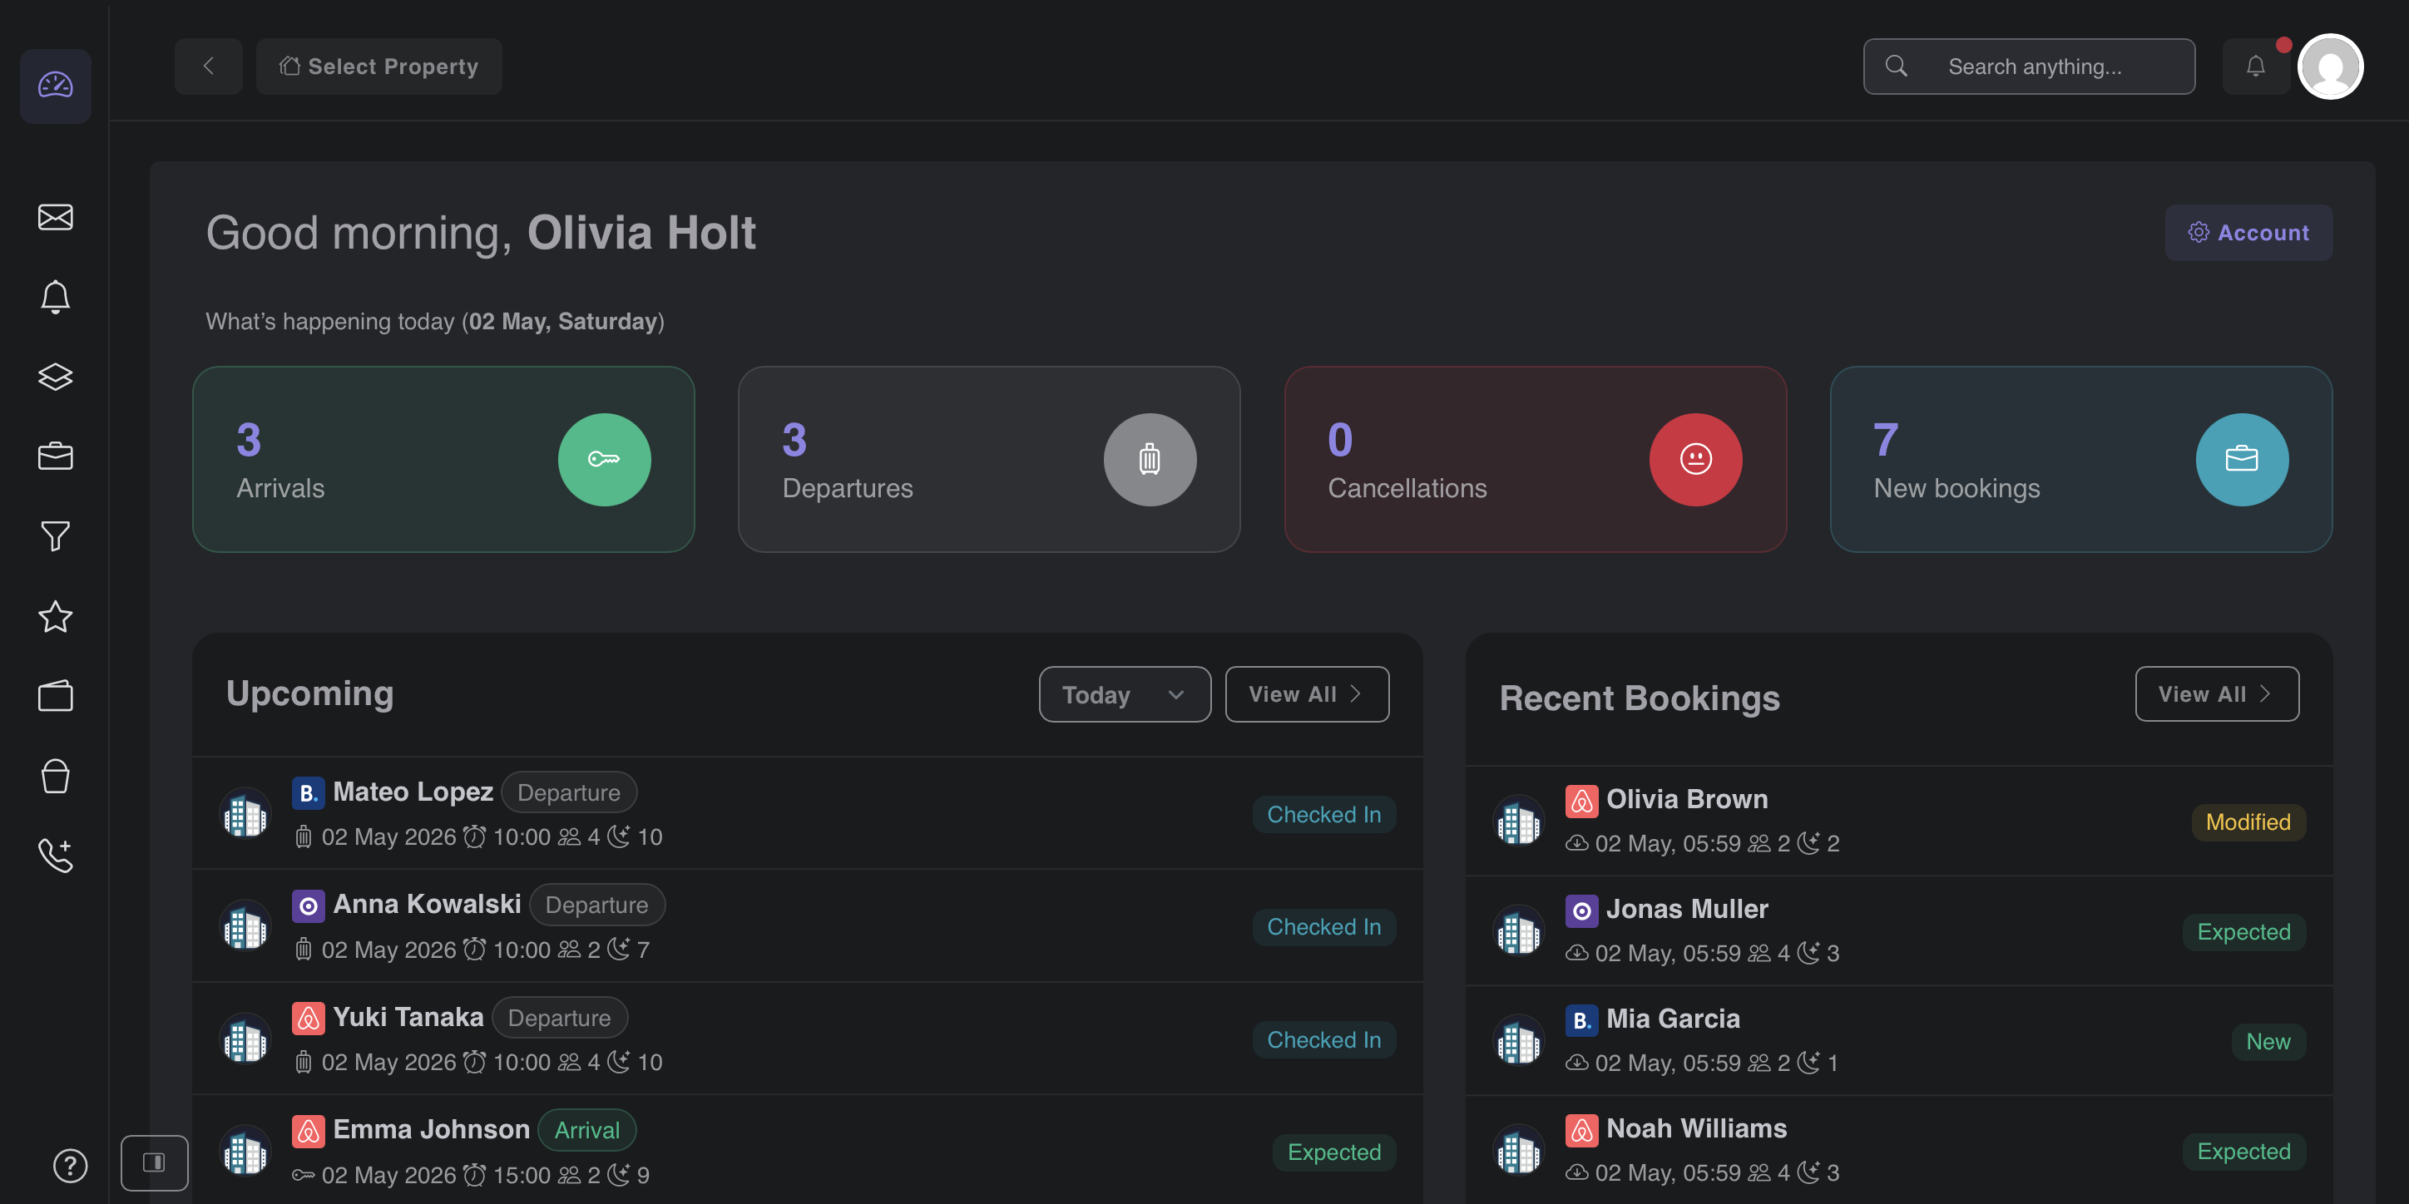Open the funnel filter sidebar icon
This screenshot has width=2409, height=1204.
pyautogui.click(x=55, y=536)
